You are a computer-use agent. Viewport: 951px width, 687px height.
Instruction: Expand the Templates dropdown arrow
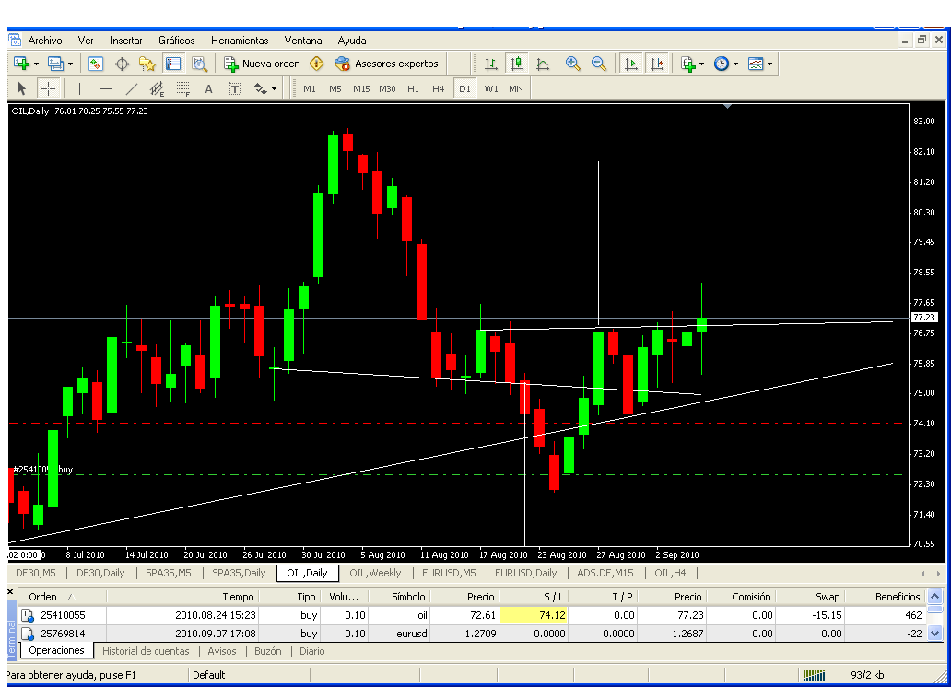click(769, 64)
